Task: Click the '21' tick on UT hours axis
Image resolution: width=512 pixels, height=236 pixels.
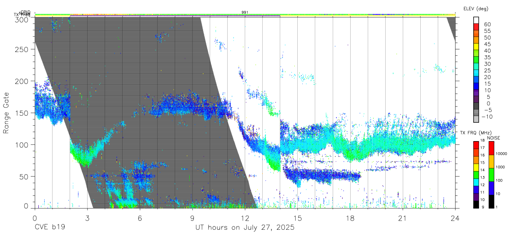Action: (x=402, y=218)
